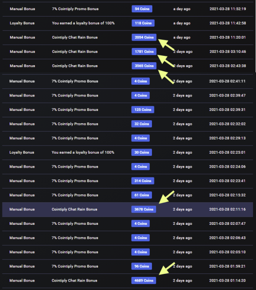Click the 61 Coins badge
The image size is (256, 290).
coord(142,195)
